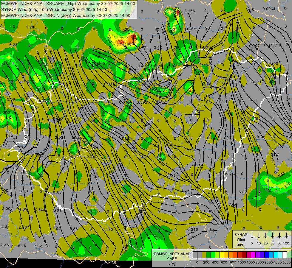This screenshot has width=292, height=268.
Task: Click the '4000' tick label on colorbar
Action: click(x=278, y=262)
